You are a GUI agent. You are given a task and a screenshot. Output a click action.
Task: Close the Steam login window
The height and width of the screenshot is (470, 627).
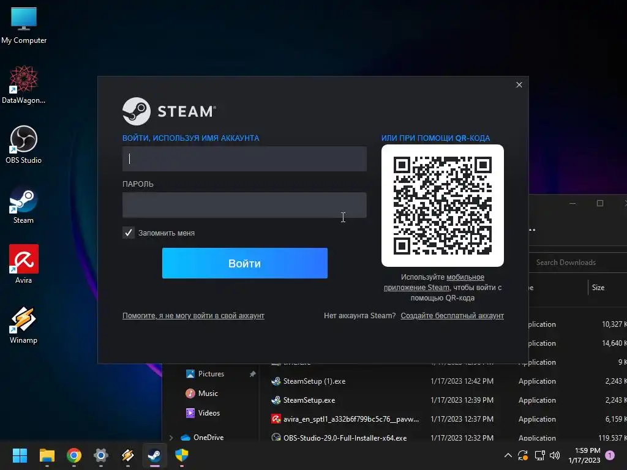point(519,84)
